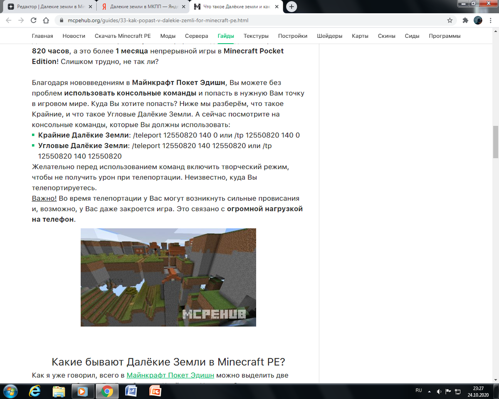The image size is (499, 399).
Task: Switch the RU input language indicator
Action: coord(419,391)
